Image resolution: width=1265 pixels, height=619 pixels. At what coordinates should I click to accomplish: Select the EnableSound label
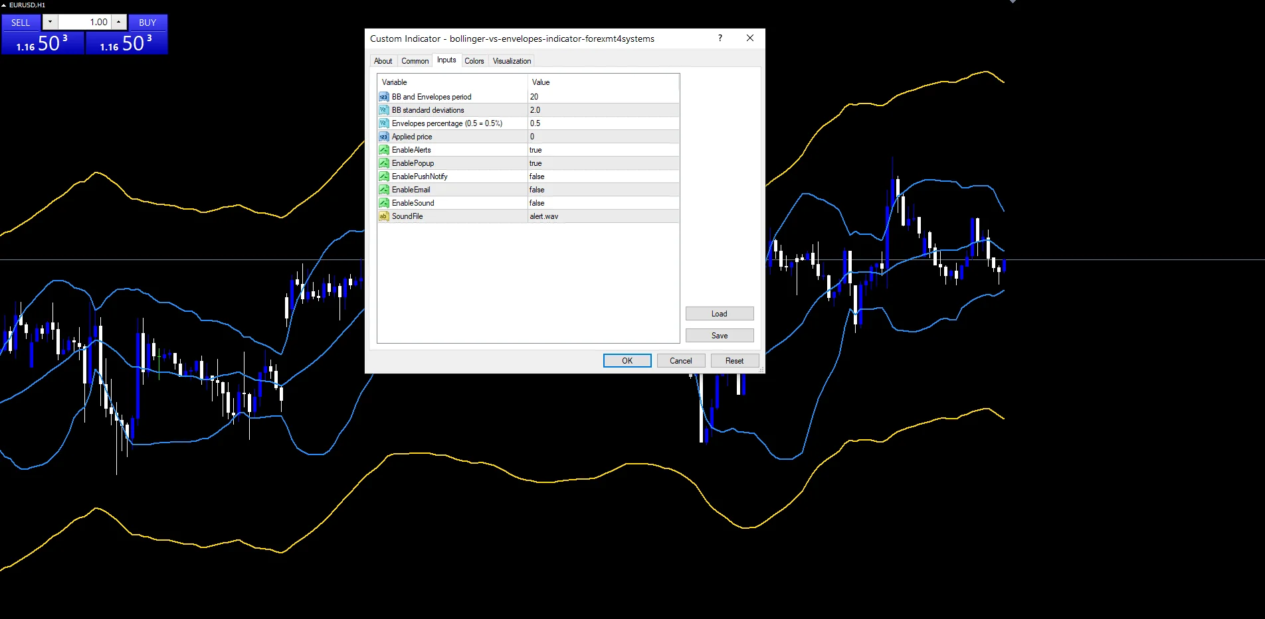[x=413, y=203]
